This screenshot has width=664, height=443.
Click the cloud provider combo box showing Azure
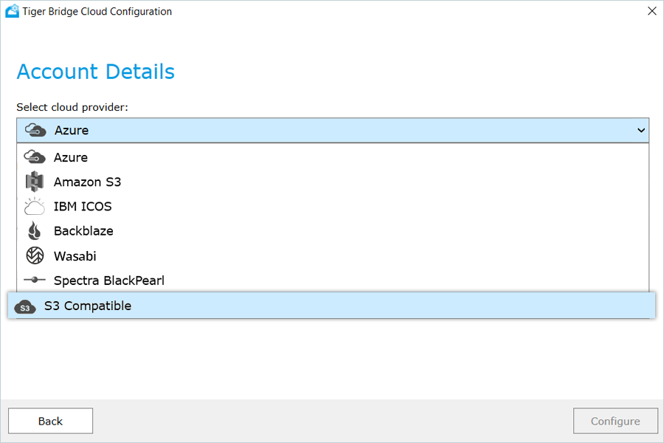pos(332,130)
